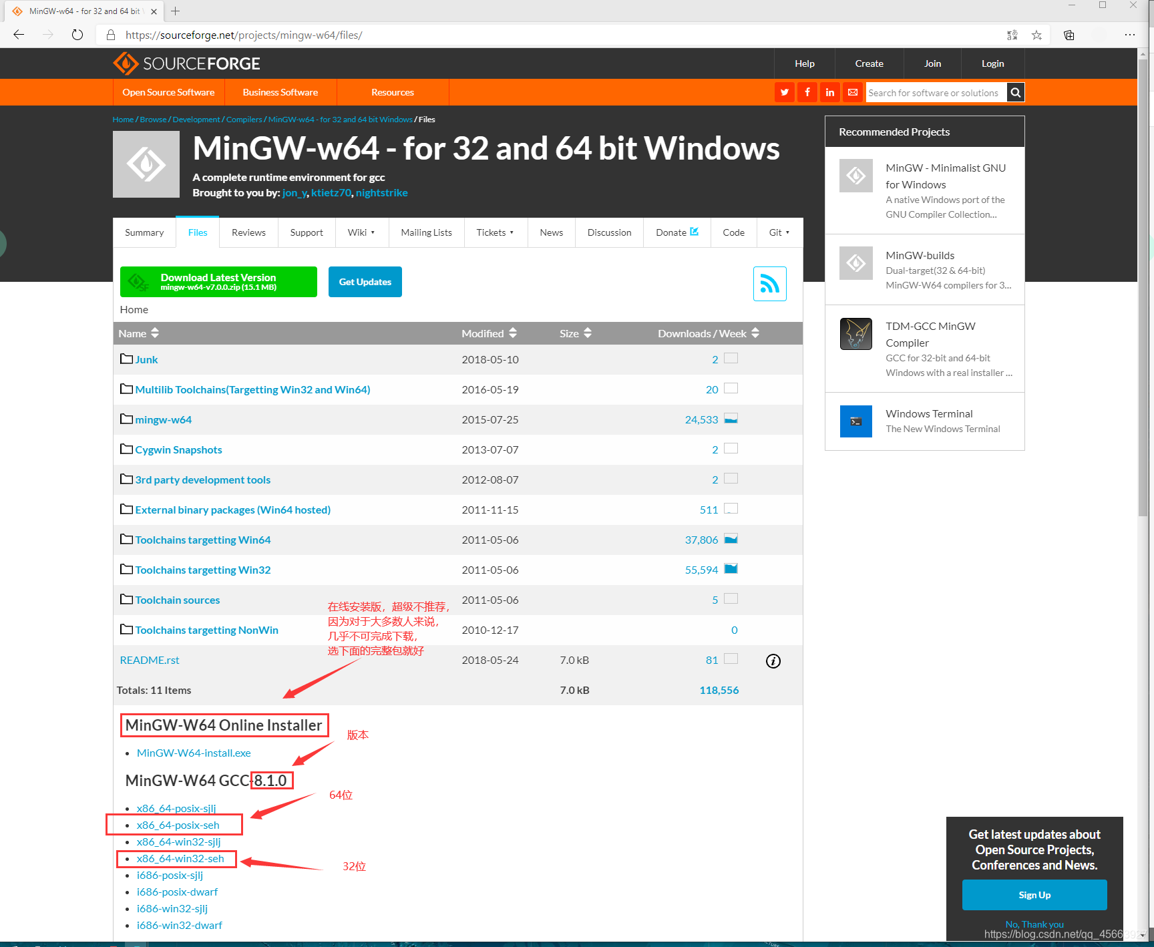
Task: Click the Help link in header
Action: point(805,63)
